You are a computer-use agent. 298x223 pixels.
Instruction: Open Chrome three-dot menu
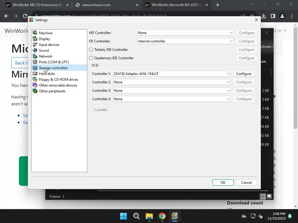(292, 16)
